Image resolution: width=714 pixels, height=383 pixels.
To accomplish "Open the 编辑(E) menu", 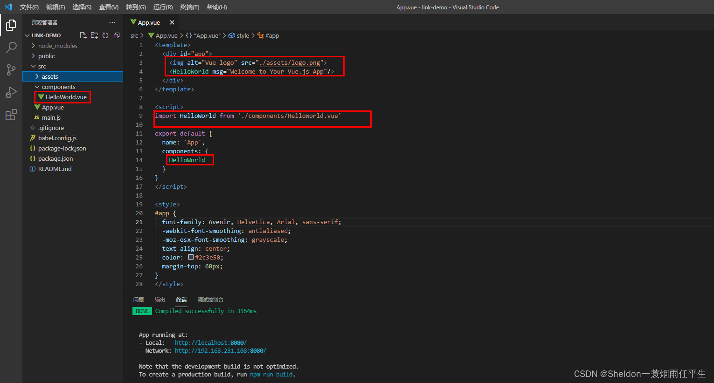I will point(55,7).
